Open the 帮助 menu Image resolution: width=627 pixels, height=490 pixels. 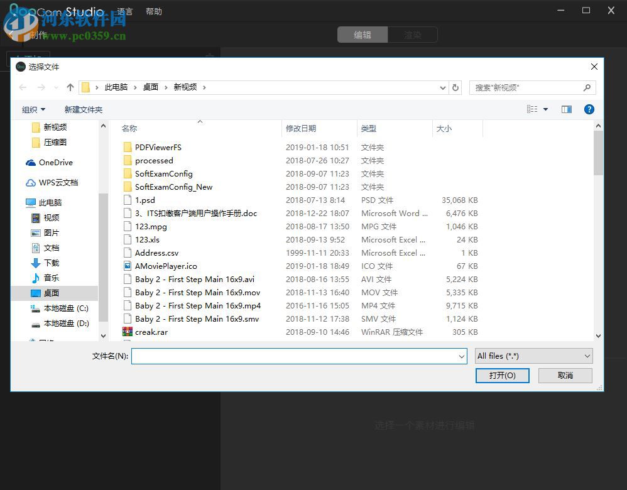click(x=153, y=11)
